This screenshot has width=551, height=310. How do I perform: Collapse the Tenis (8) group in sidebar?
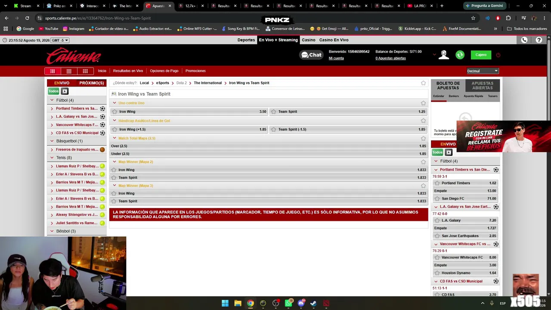pos(52,158)
